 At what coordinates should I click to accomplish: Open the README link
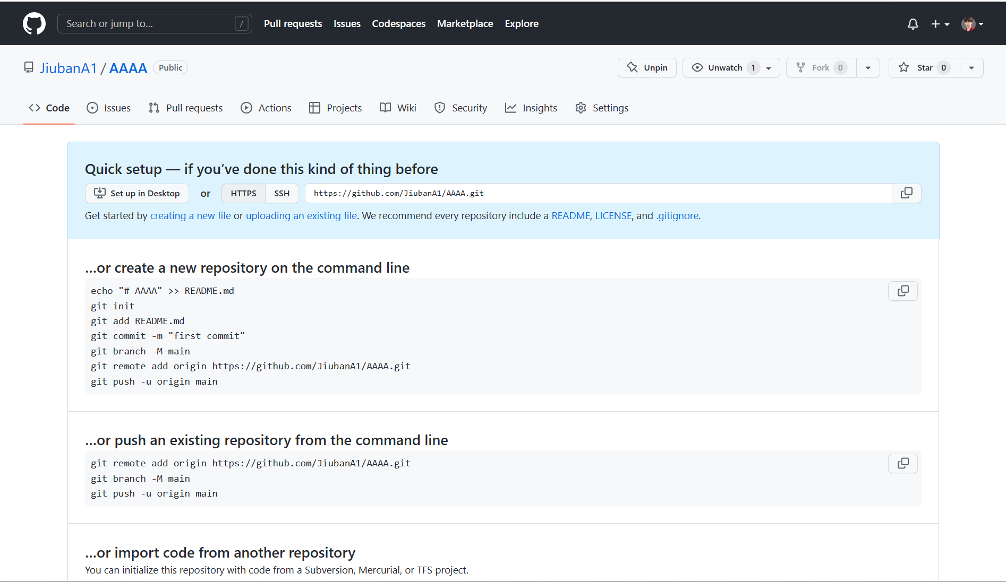[x=570, y=215]
